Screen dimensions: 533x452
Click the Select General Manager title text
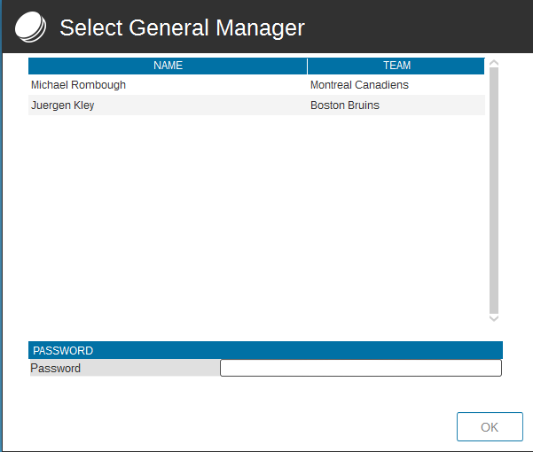(182, 27)
